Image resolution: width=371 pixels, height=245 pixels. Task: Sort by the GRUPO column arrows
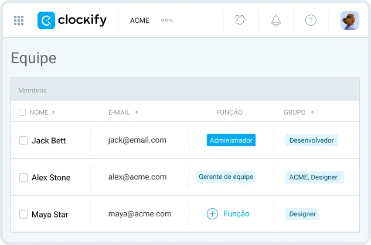(312, 112)
